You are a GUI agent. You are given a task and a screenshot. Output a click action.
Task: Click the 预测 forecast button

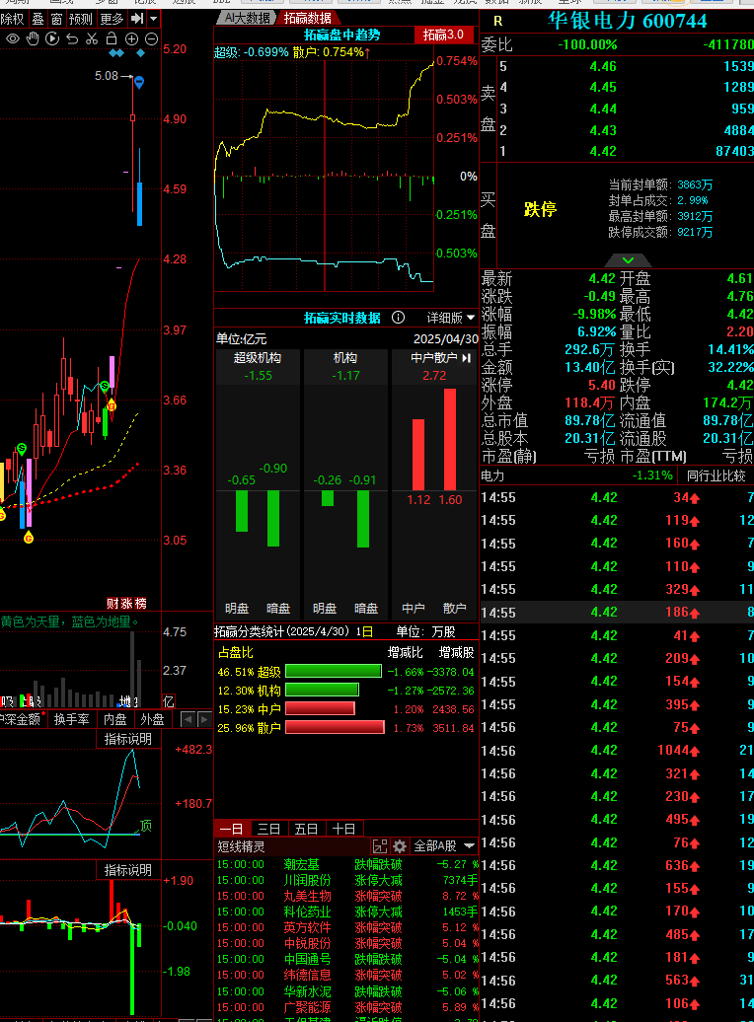tap(81, 19)
